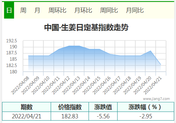Open the 月同比 tab

pyautogui.click(x=135, y=10)
